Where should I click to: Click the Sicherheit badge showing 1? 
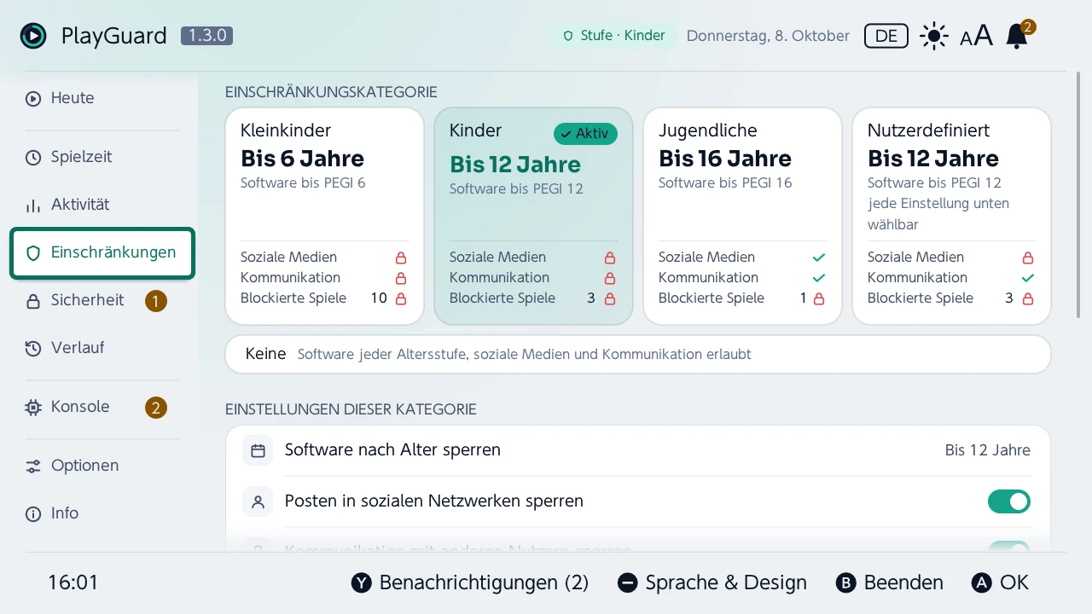tap(155, 301)
